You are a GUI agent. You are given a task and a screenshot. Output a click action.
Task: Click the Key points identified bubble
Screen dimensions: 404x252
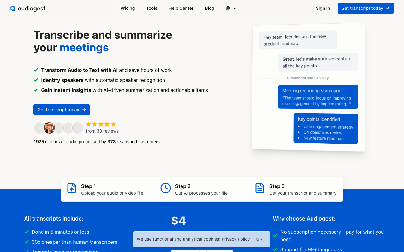(x=325, y=129)
